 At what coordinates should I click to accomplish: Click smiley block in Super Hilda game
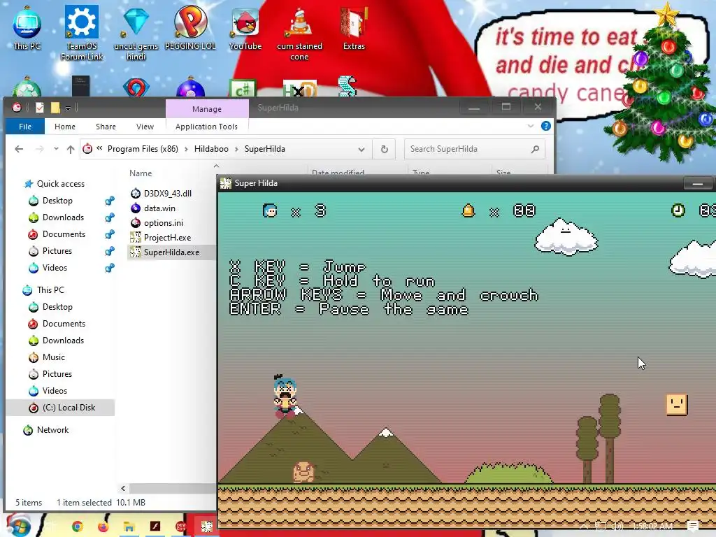[x=677, y=405]
